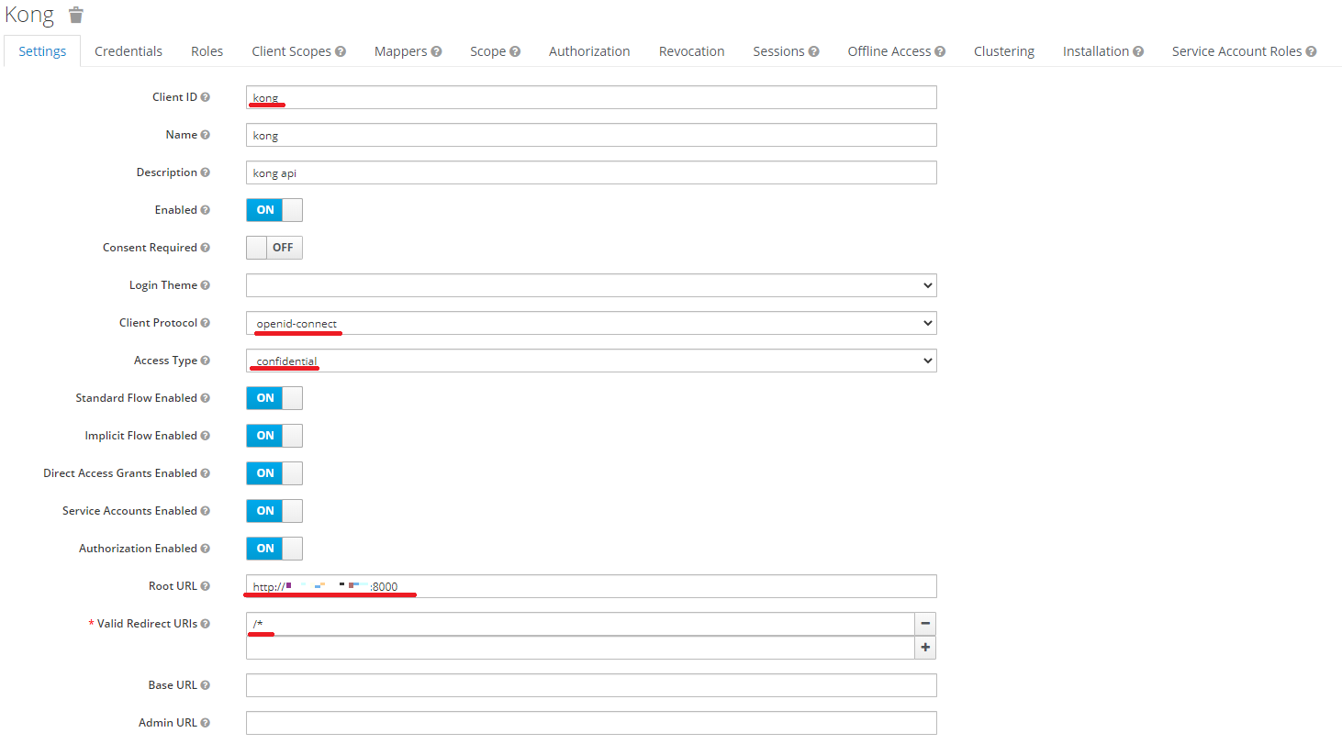Open Client Protocol openid-connect dropdown
Screen dimensions: 1342x744
click(x=591, y=323)
